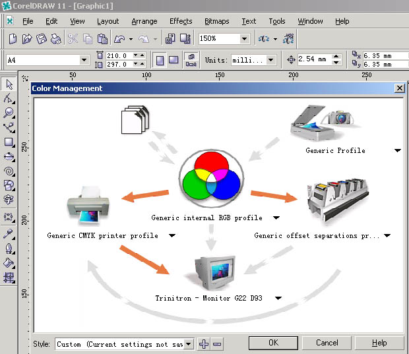Select the Freehand tool
409x354 pixels.
pos(9,127)
